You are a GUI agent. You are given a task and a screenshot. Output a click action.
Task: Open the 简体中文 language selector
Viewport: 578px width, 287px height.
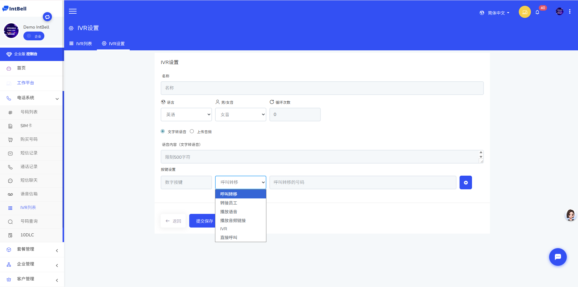click(x=498, y=13)
